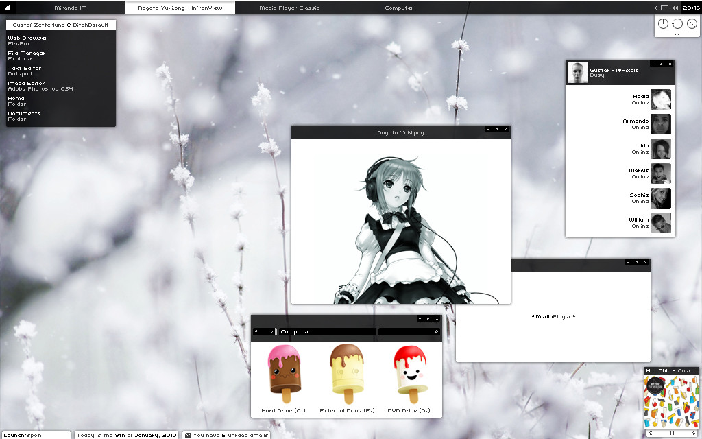Go back in the Computer window
This screenshot has width=702, height=439.
pos(256,331)
